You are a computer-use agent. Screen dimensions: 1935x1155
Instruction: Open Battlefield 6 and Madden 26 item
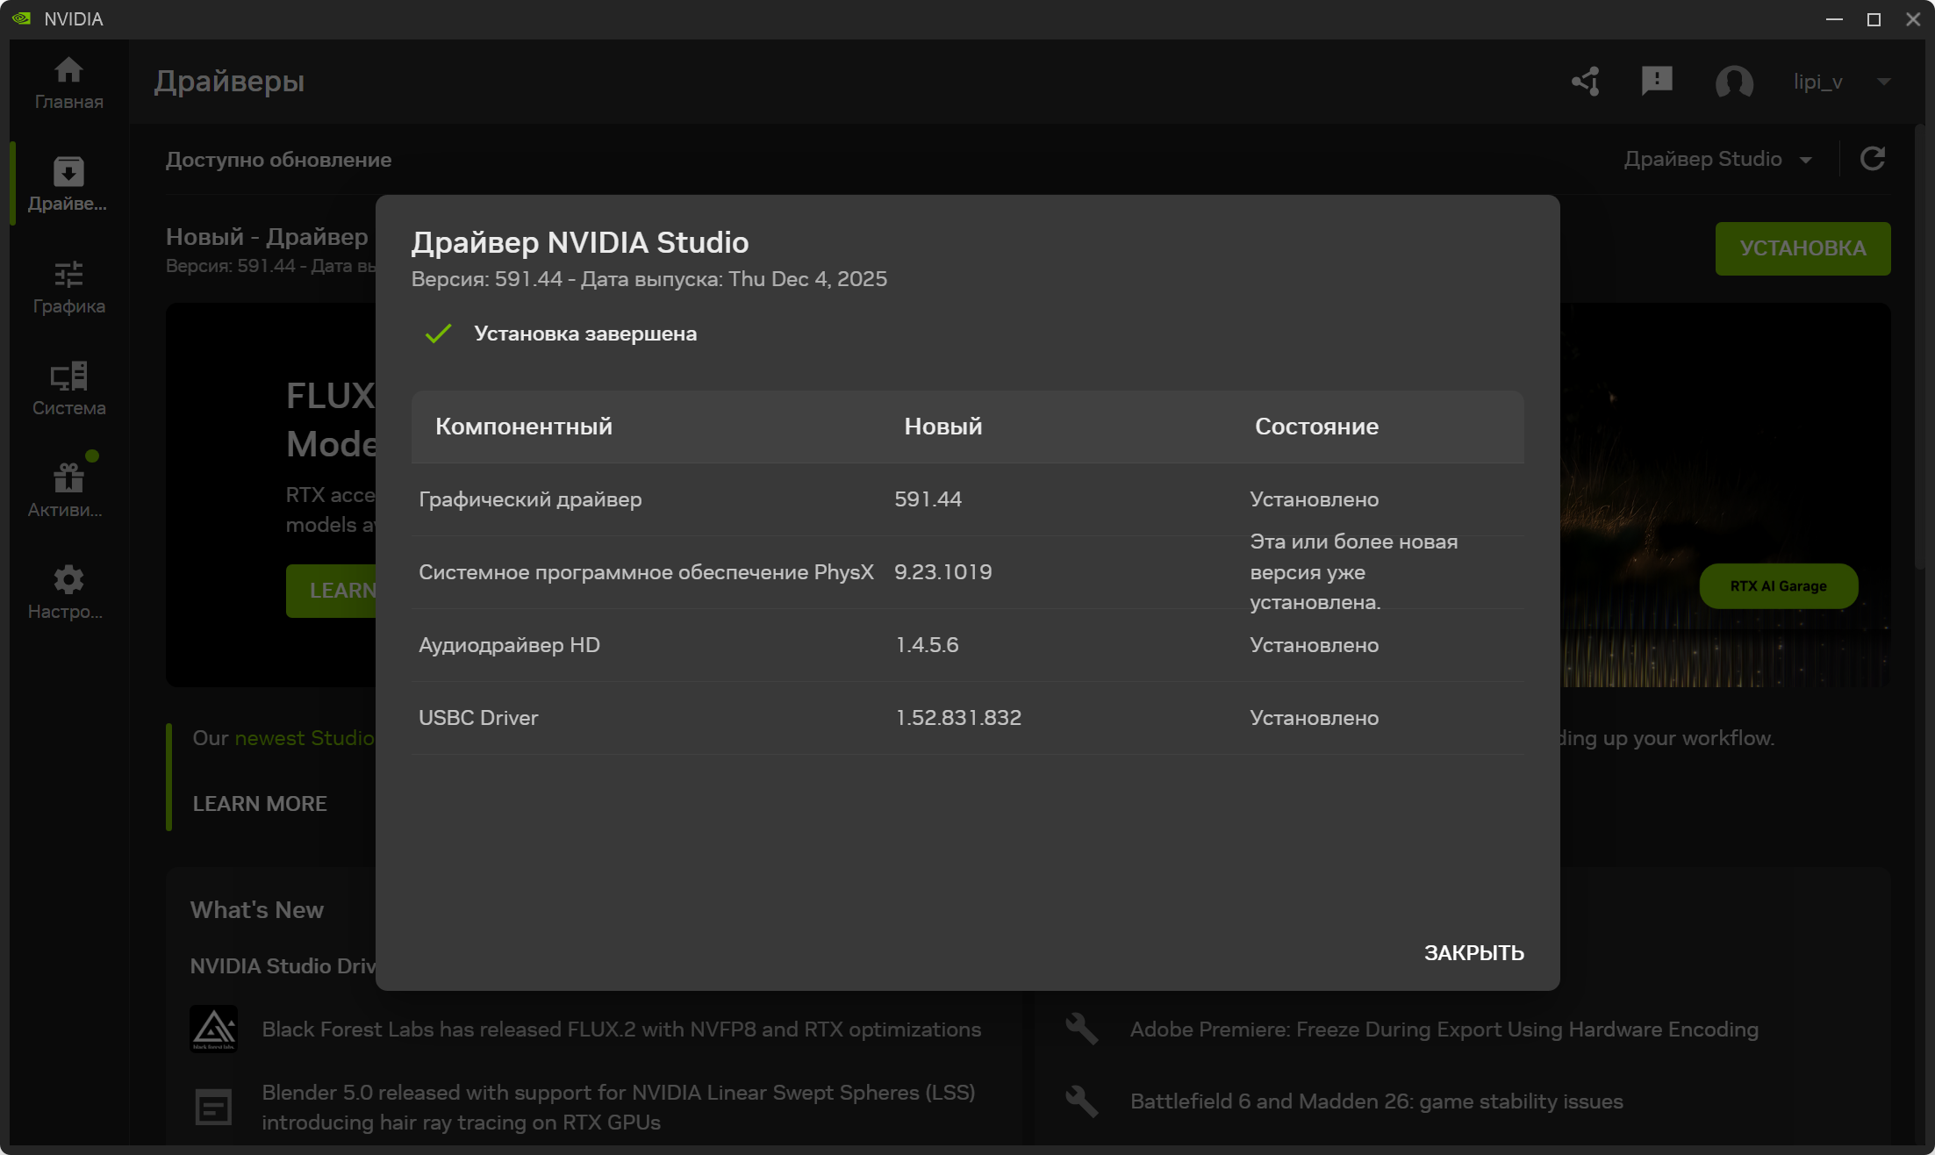1376,1101
